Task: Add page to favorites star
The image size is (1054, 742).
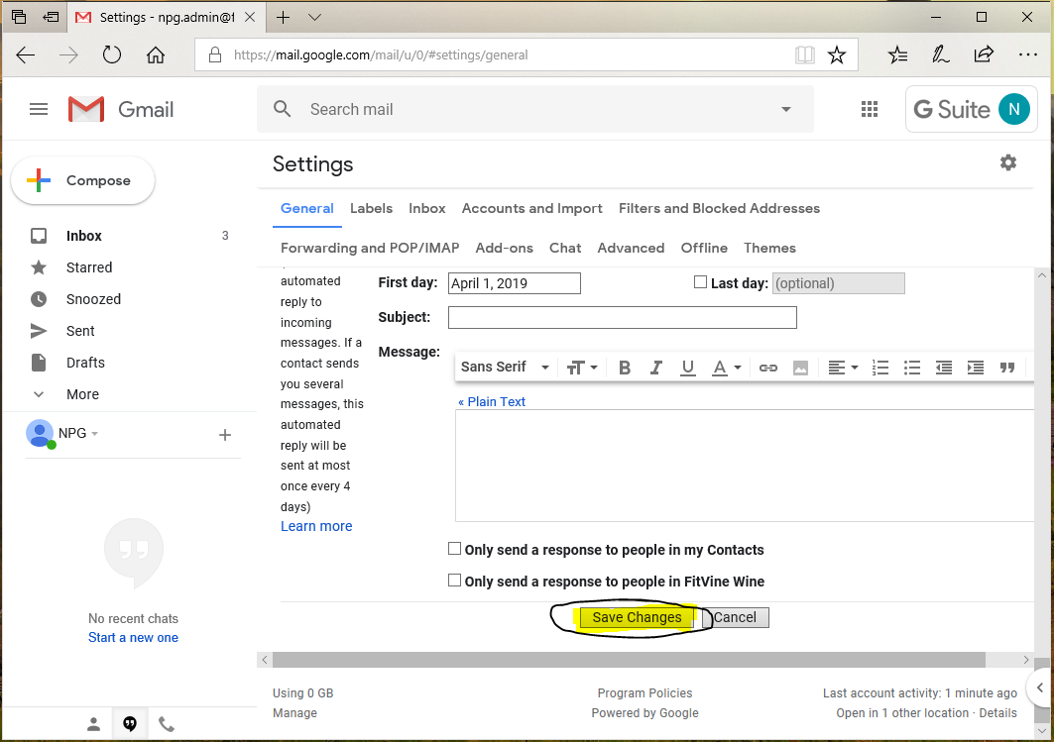Action: click(x=836, y=54)
